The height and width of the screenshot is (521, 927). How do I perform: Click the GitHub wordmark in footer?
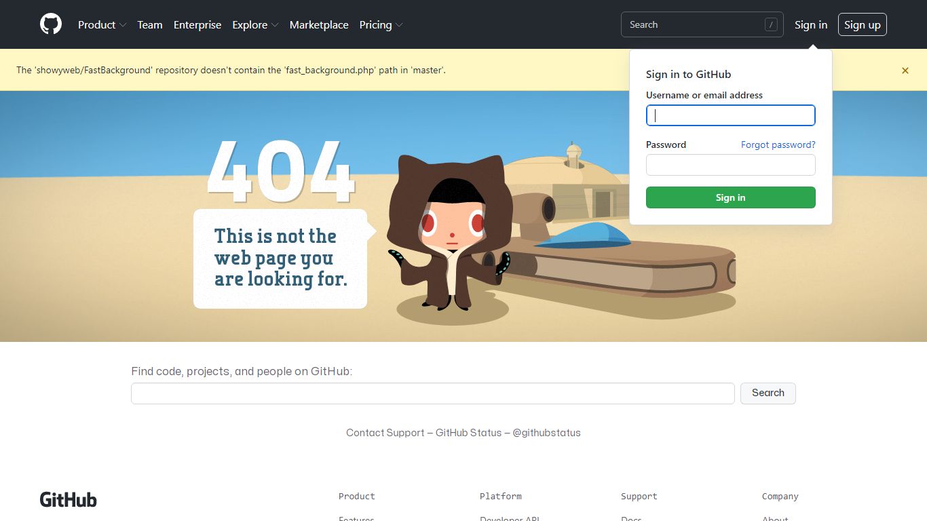(69, 500)
